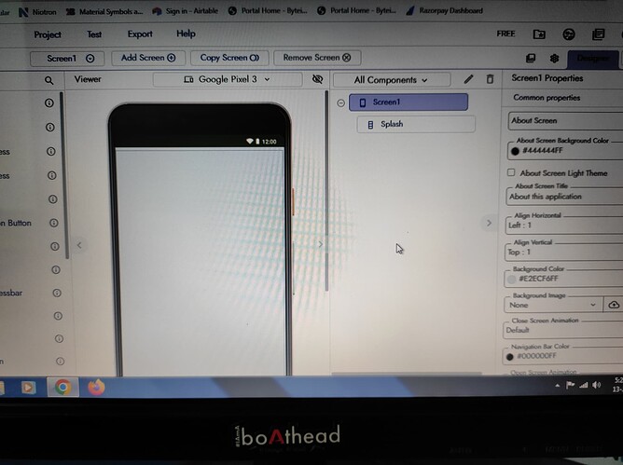Open Firefox from the taskbar
The width and height of the screenshot is (623, 465).
click(x=96, y=387)
